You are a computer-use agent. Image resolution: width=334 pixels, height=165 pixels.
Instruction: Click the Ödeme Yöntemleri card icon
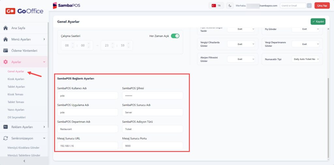(6, 51)
